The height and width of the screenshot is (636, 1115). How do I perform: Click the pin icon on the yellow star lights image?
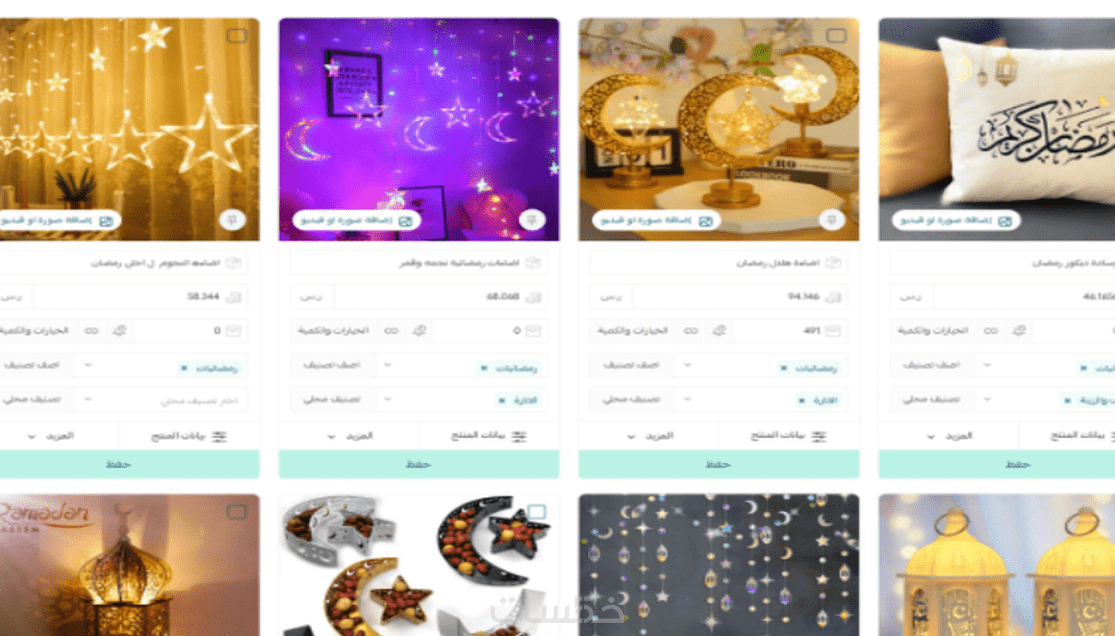pyautogui.click(x=232, y=220)
